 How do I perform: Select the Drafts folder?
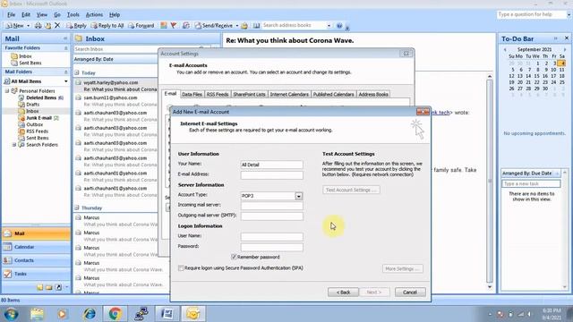pyautogui.click(x=32, y=105)
